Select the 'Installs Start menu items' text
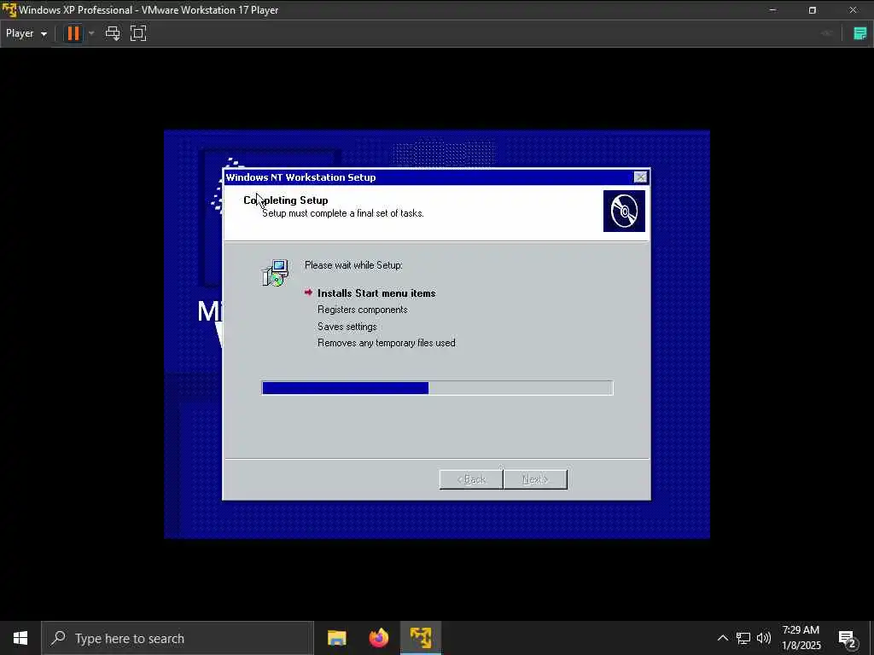This screenshot has height=655, width=874. 376,293
